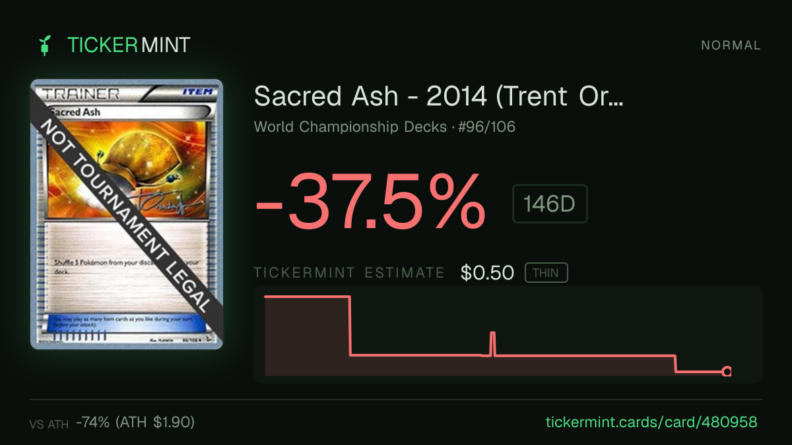Click the -37.5% price change figure

click(x=370, y=201)
